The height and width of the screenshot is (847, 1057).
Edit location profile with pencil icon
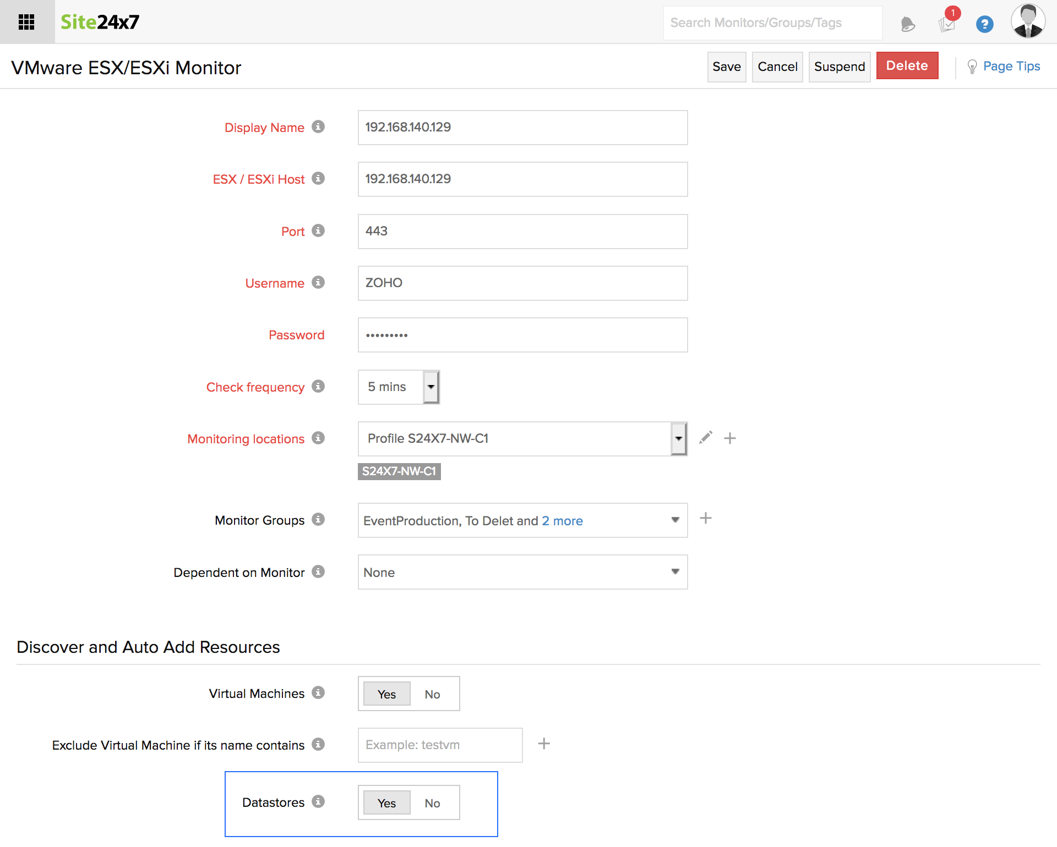coord(706,438)
